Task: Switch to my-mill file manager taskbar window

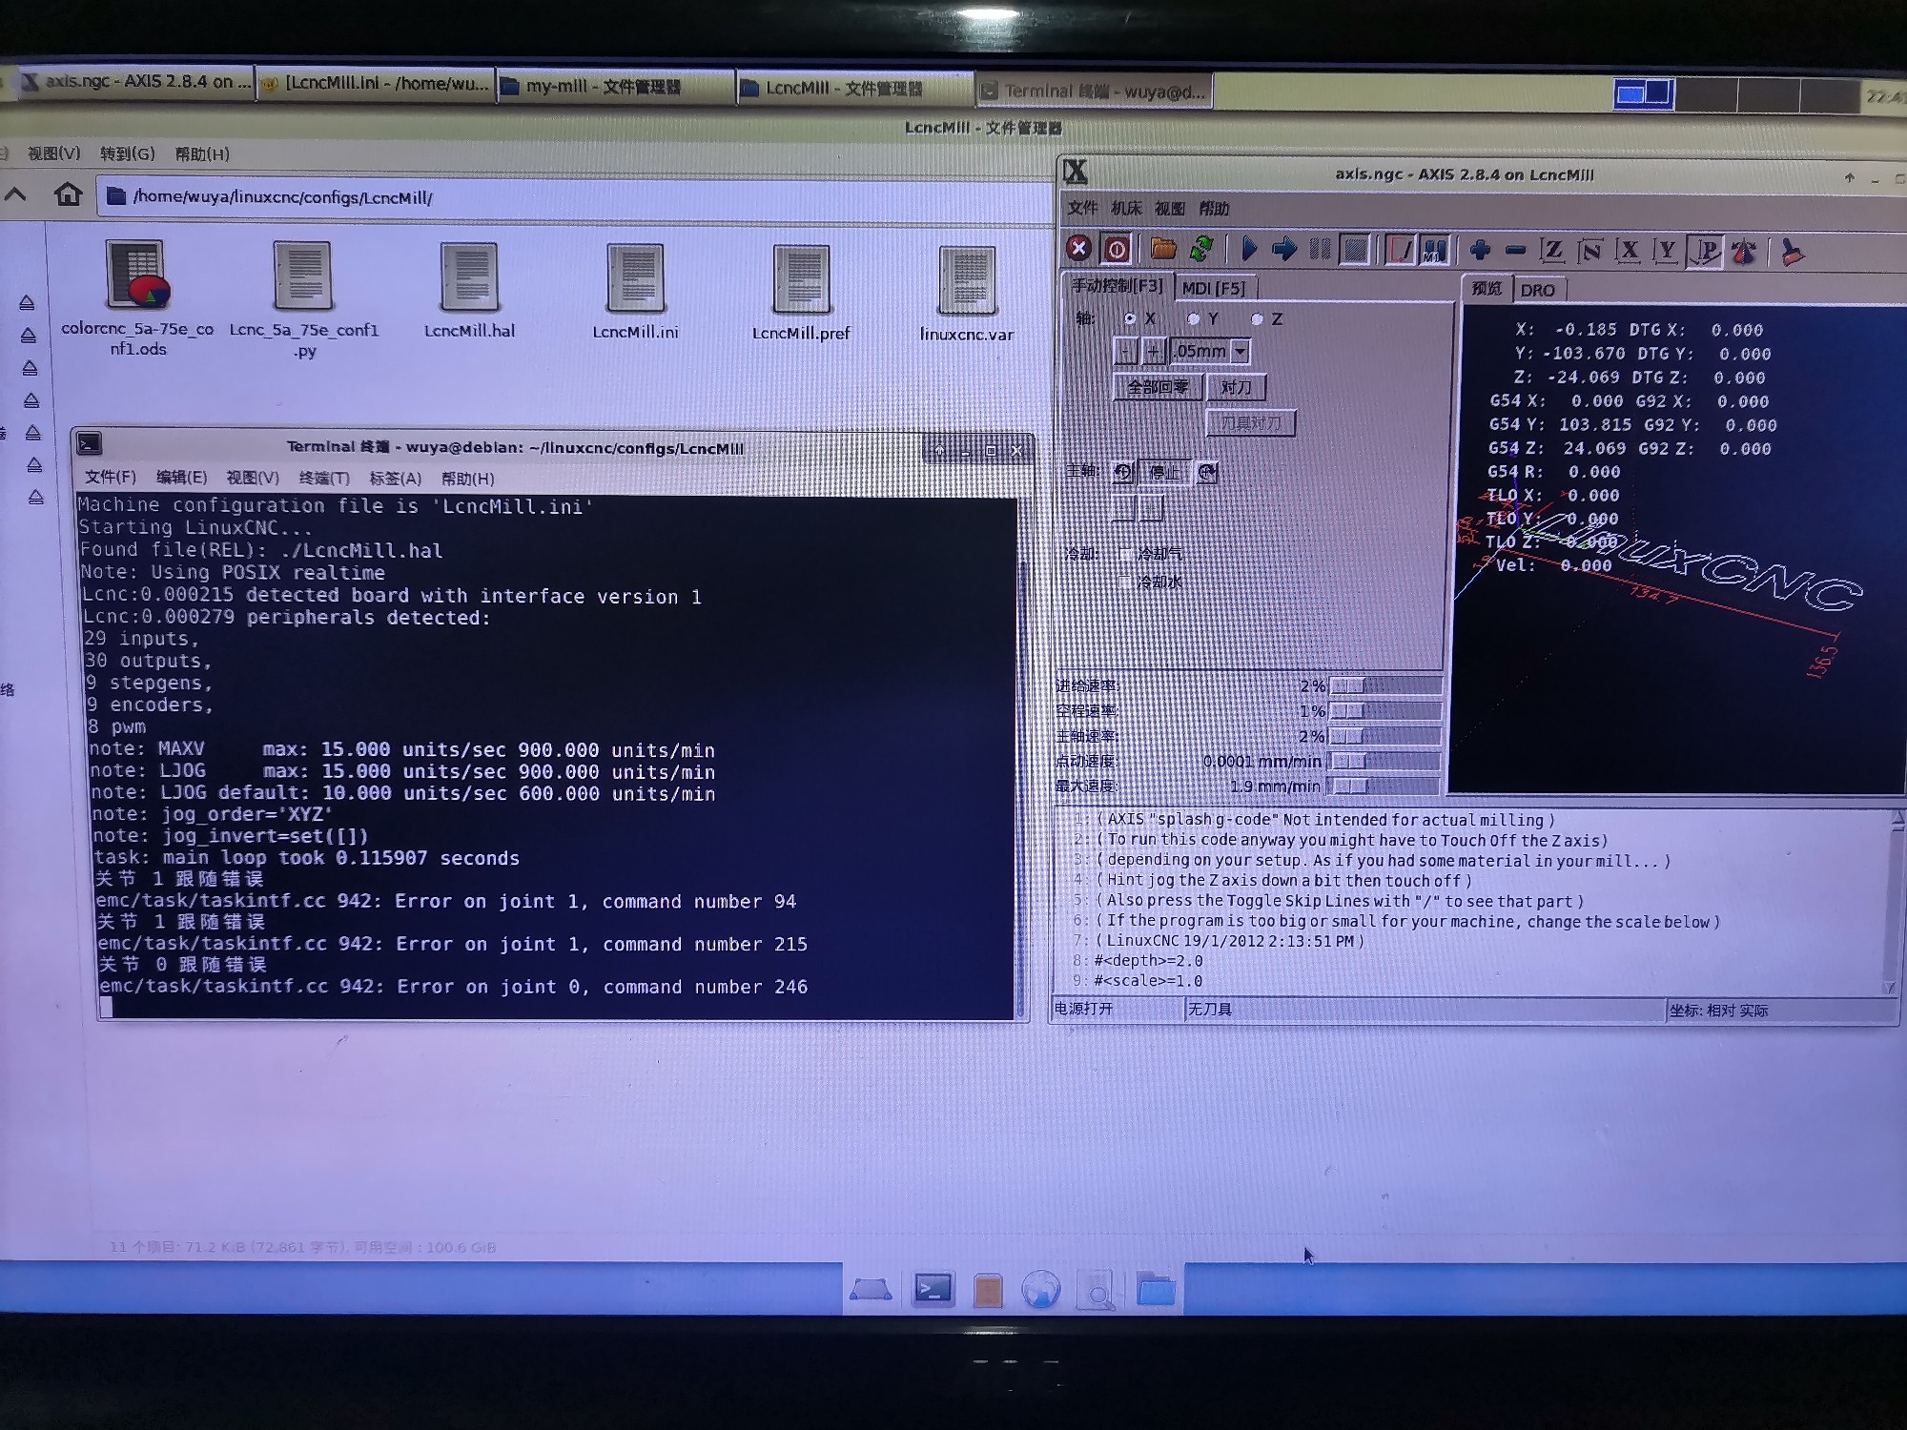Action: 616,86
